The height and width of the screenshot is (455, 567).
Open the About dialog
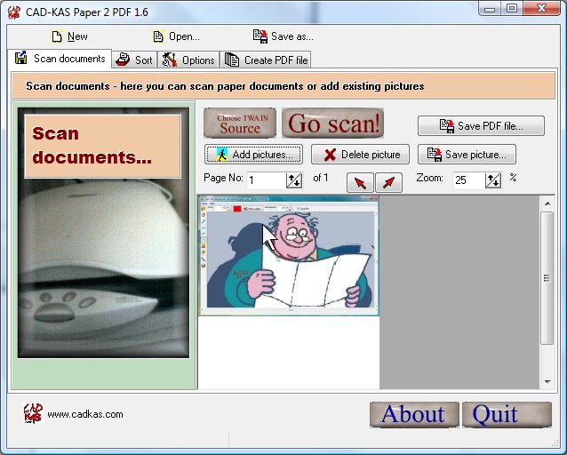coord(413,415)
